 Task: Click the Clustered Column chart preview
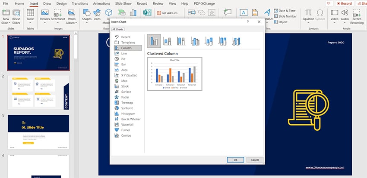pyautogui.click(x=174, y=74)
